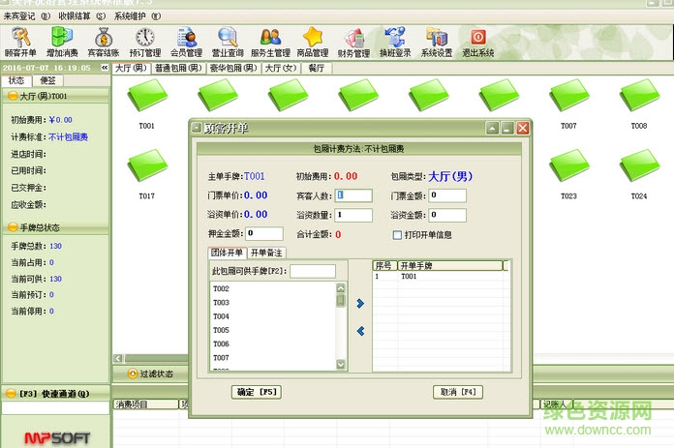Click scroll up arrow in locker list

[x=341, y=287]
